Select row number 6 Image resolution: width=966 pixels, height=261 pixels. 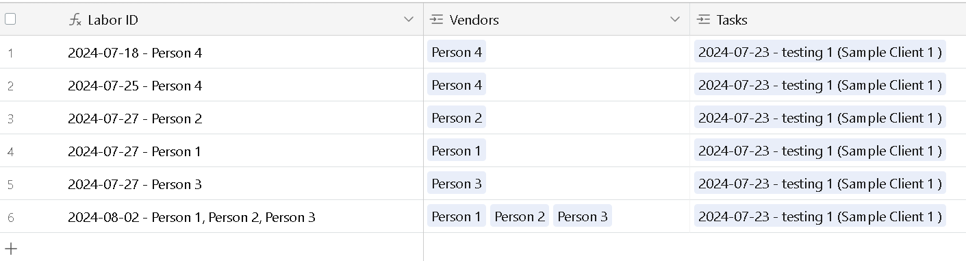[x=10, y=217]
